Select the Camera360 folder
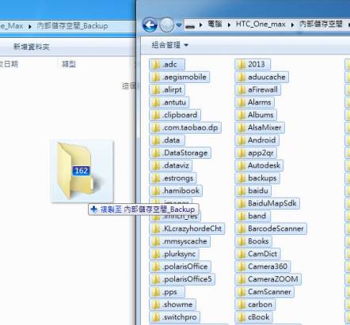This screenshot has height=325, width=350. point(263,266)
